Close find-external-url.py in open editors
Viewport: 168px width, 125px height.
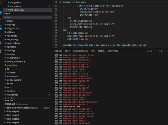pyautogui.click(x=6, y=10)
